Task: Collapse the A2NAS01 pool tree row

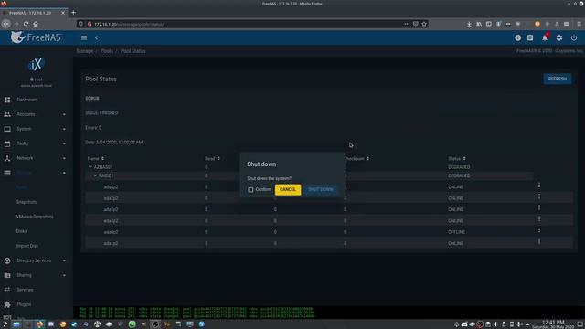Action: (90, 167)
